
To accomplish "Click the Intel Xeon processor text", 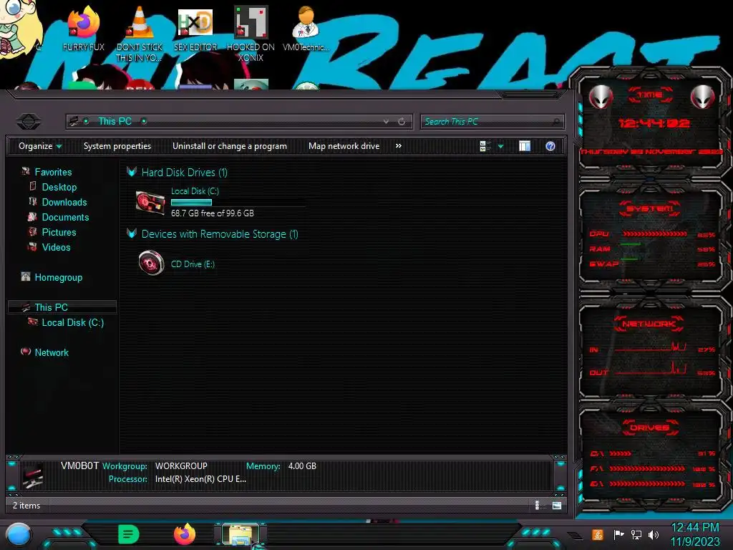I will [200, 479].
